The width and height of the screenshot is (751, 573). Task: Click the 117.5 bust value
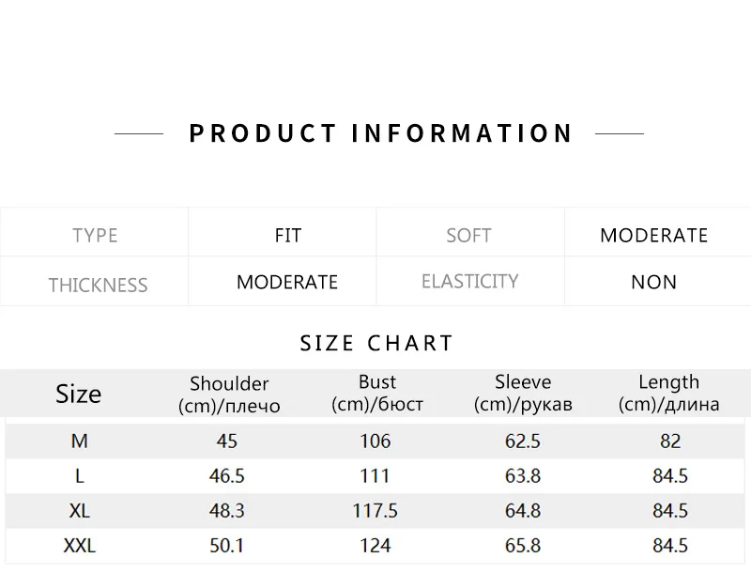tap(375, 511)
